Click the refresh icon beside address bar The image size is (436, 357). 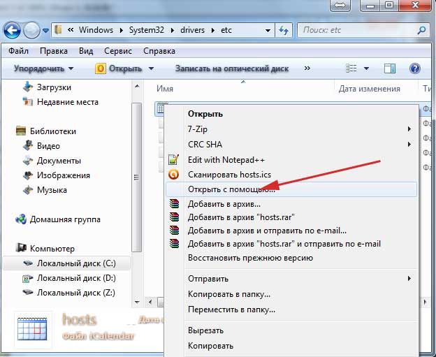point(284,31)
